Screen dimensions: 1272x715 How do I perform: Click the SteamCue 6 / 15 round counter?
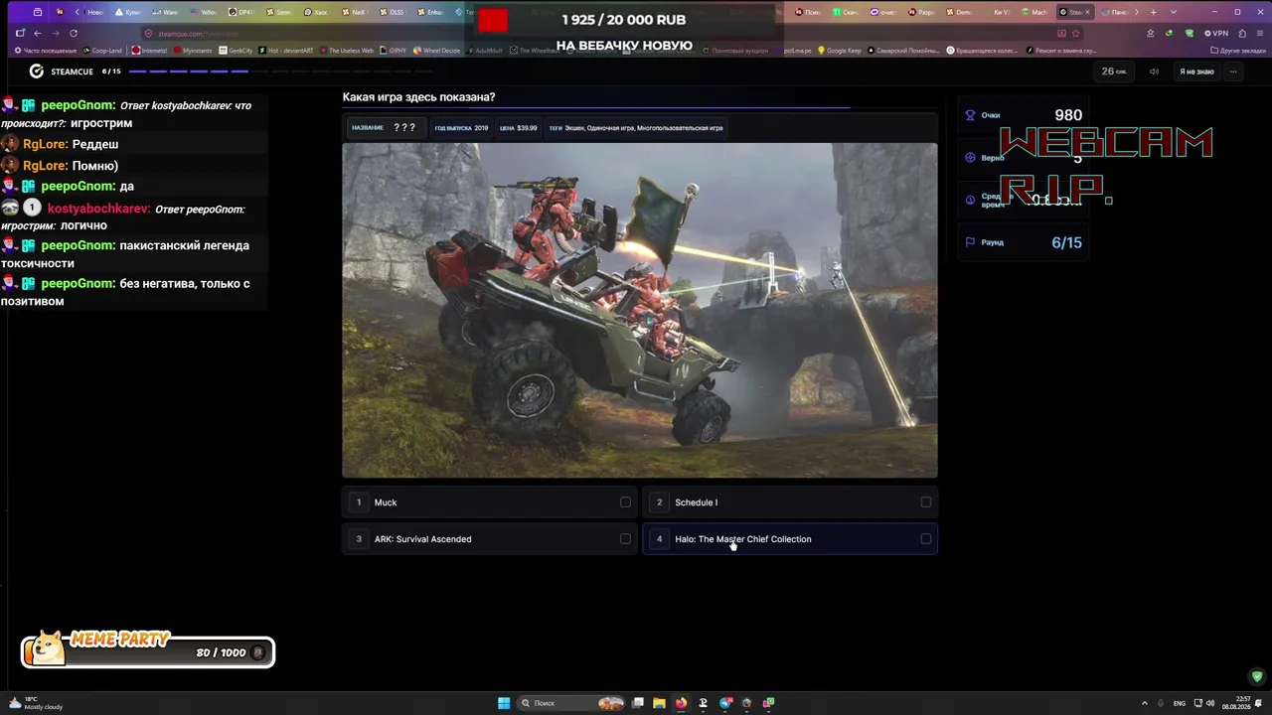point(111,71)
